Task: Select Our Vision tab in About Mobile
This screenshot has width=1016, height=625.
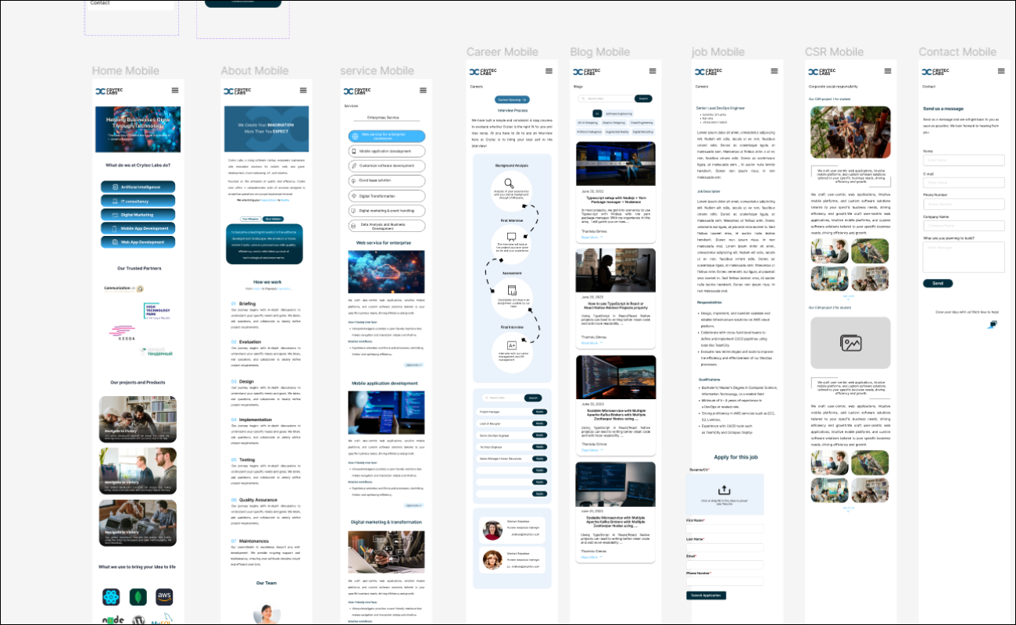Action: [273, 220]
